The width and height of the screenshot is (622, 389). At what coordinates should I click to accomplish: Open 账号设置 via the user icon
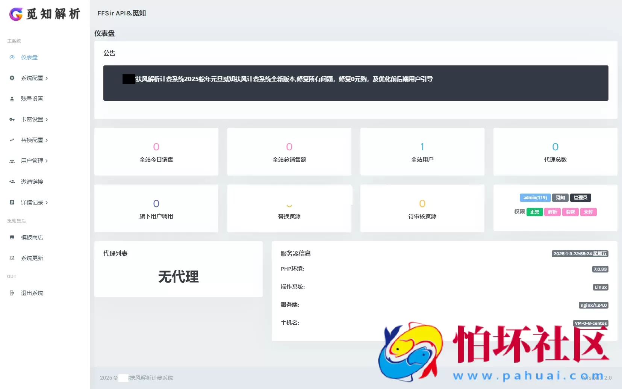12,98
